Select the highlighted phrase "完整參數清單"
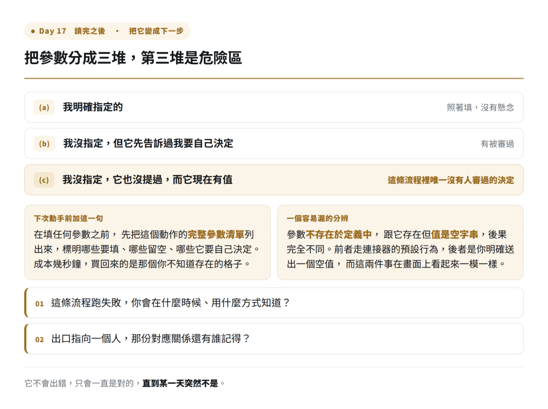 point(216,234)
